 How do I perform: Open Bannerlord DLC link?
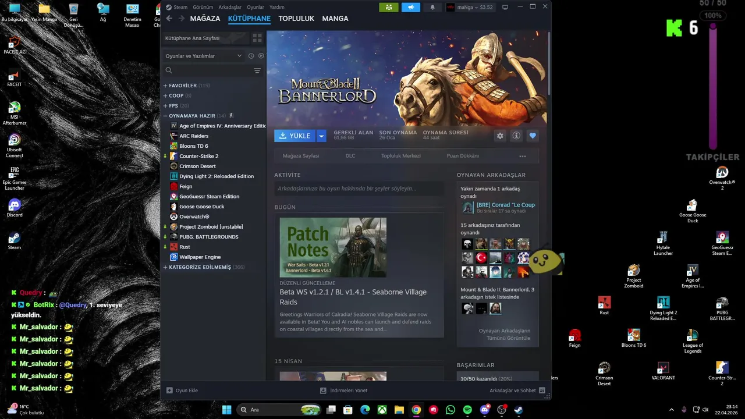[350, 156]
